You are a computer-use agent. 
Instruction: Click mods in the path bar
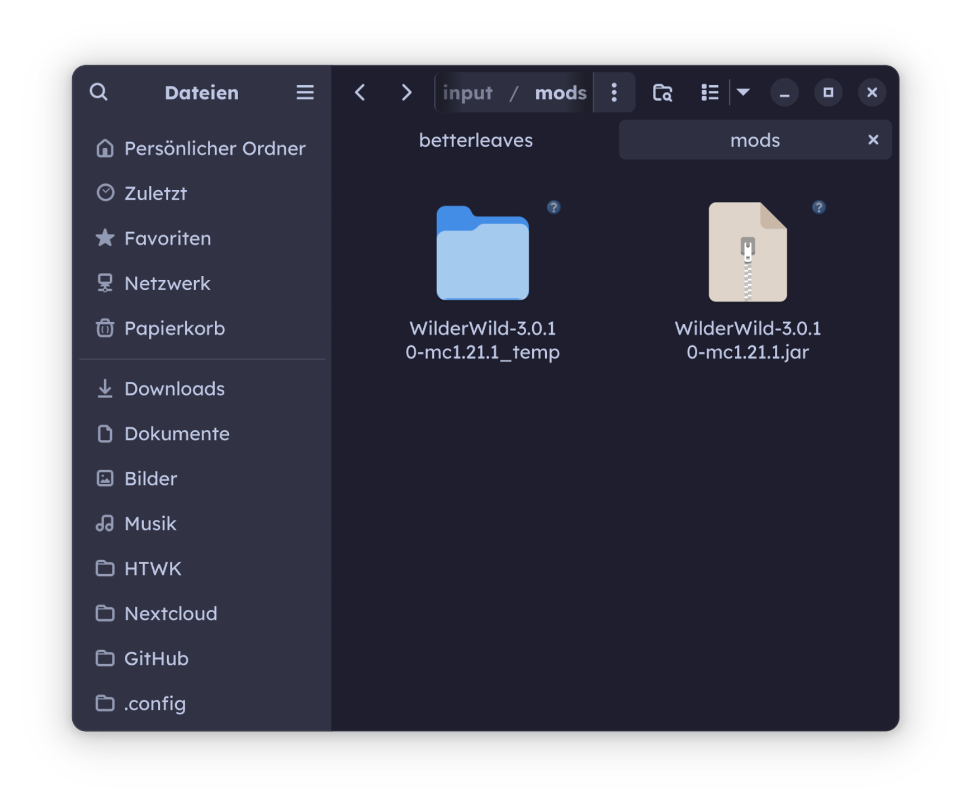[x=560, y=93]
